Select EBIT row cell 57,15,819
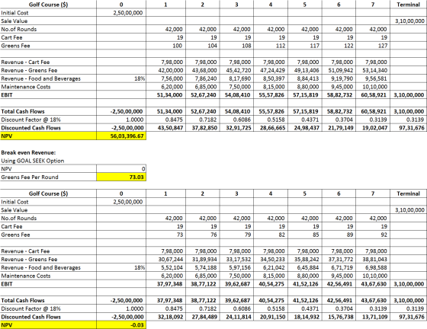The width and height of the screenshot is (427, 329). tap(305, 95)
